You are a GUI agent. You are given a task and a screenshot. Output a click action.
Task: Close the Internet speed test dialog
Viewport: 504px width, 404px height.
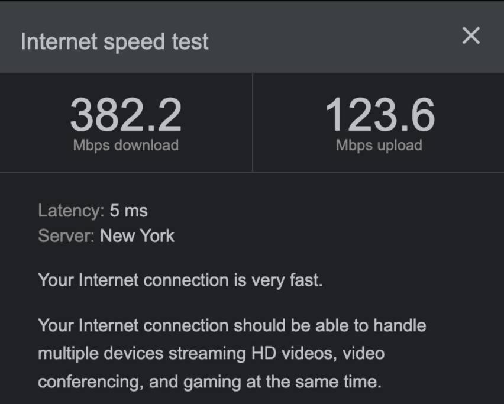[471, 35]
